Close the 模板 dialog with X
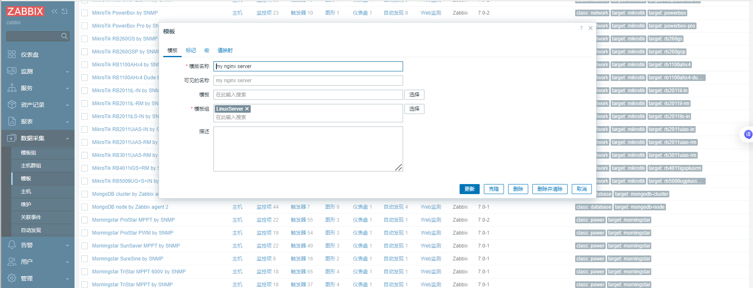 pos(590,28)
